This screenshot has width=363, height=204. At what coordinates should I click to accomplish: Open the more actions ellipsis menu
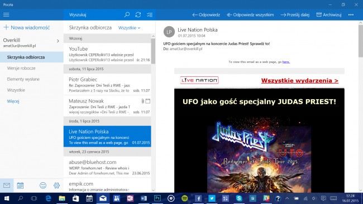point(351,15)
